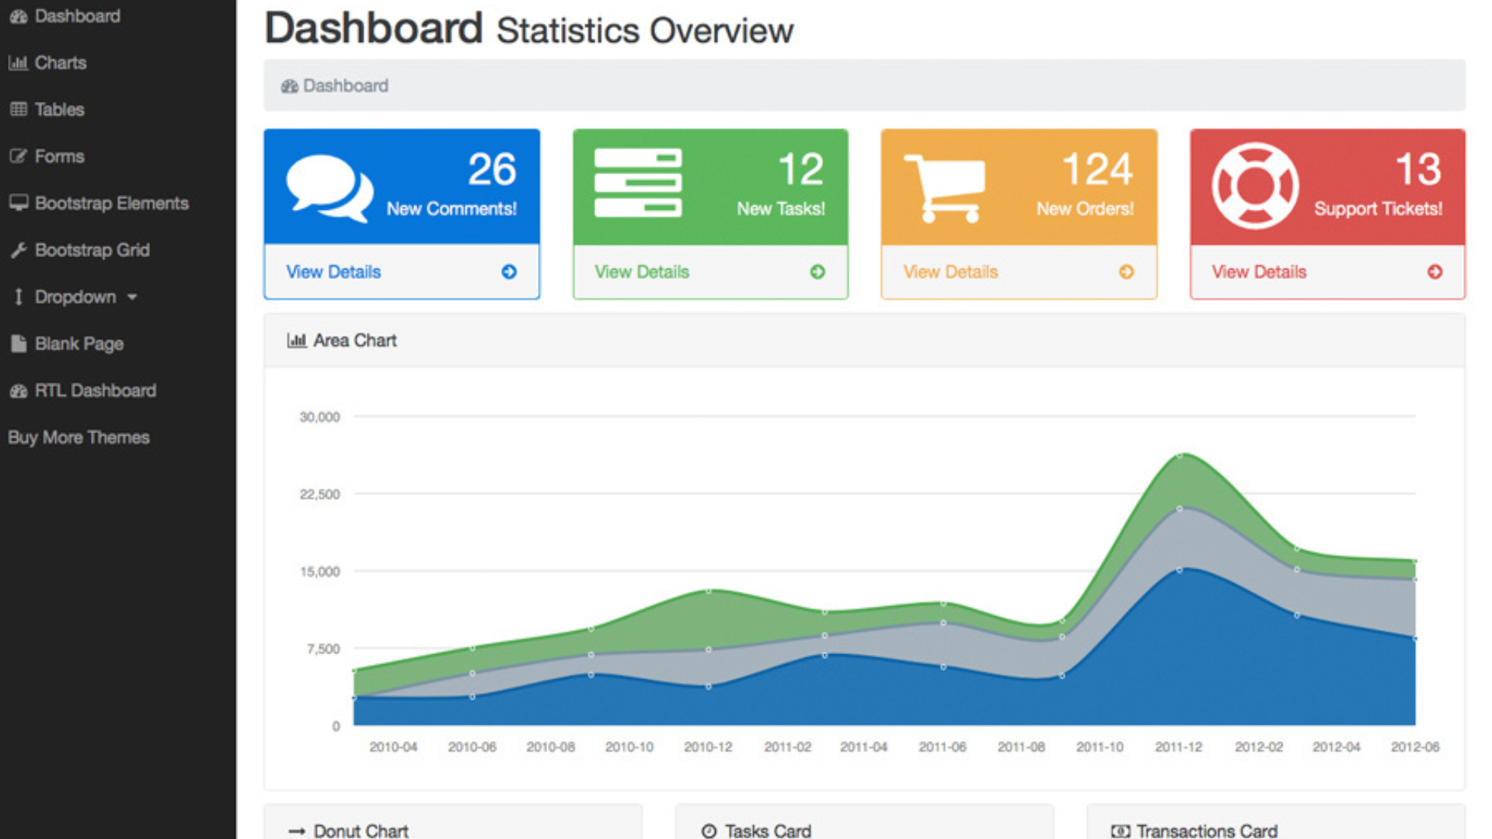Viewport: 1492px width, 839px height.
Task: Open RTL Dashboard from sidebar
Action: pyautogui.click(x=95, y=391)
